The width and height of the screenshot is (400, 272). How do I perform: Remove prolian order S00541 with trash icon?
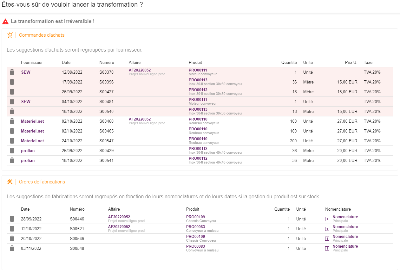[x=12, y=160]
